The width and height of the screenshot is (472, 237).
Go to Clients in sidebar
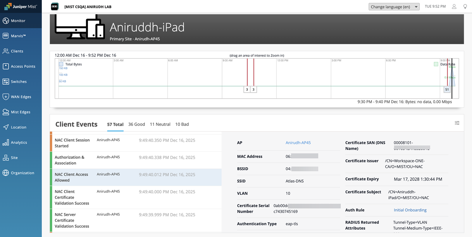click(17, 51)
